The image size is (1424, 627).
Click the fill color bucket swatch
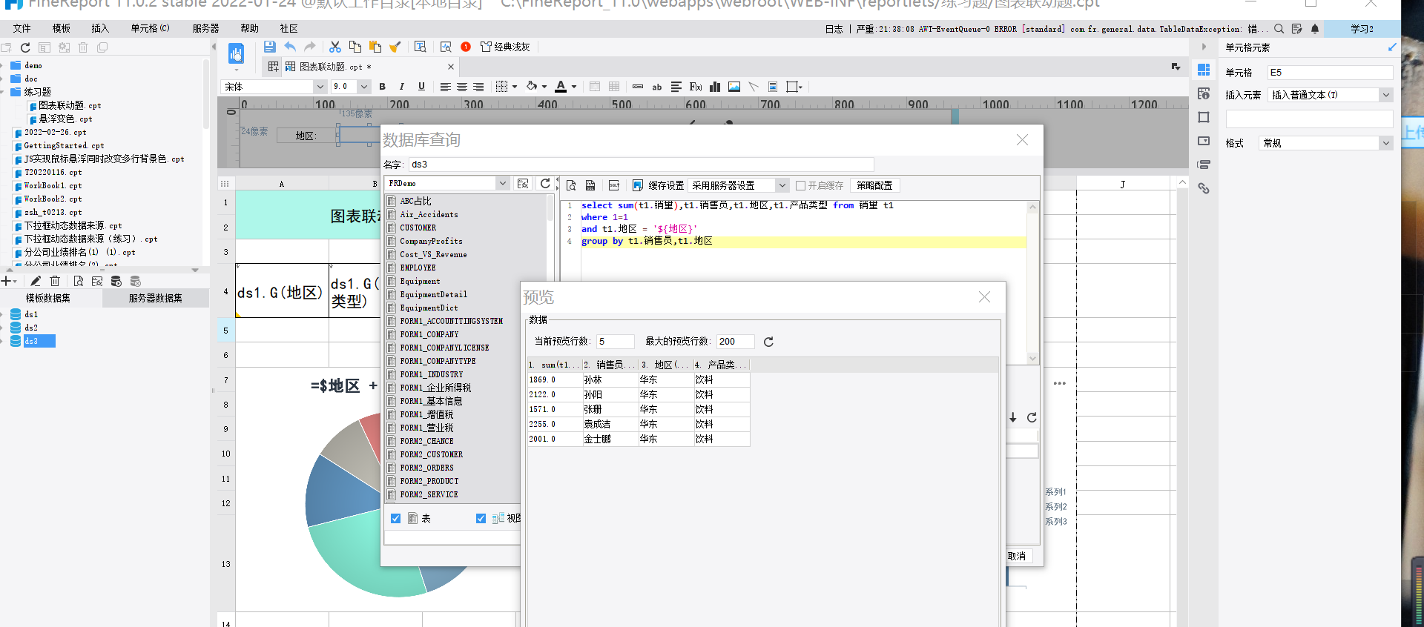pyautogui.click(x=532, y=87)
